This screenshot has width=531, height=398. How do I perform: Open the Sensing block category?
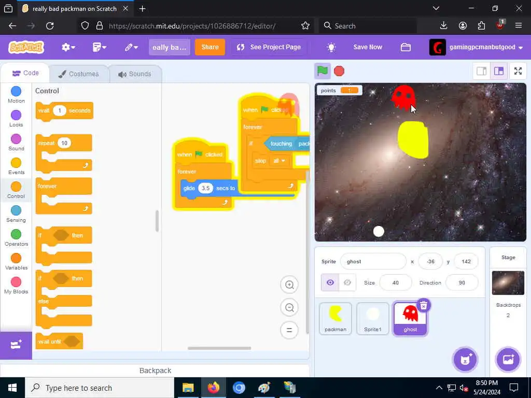[x=16, y=214]
